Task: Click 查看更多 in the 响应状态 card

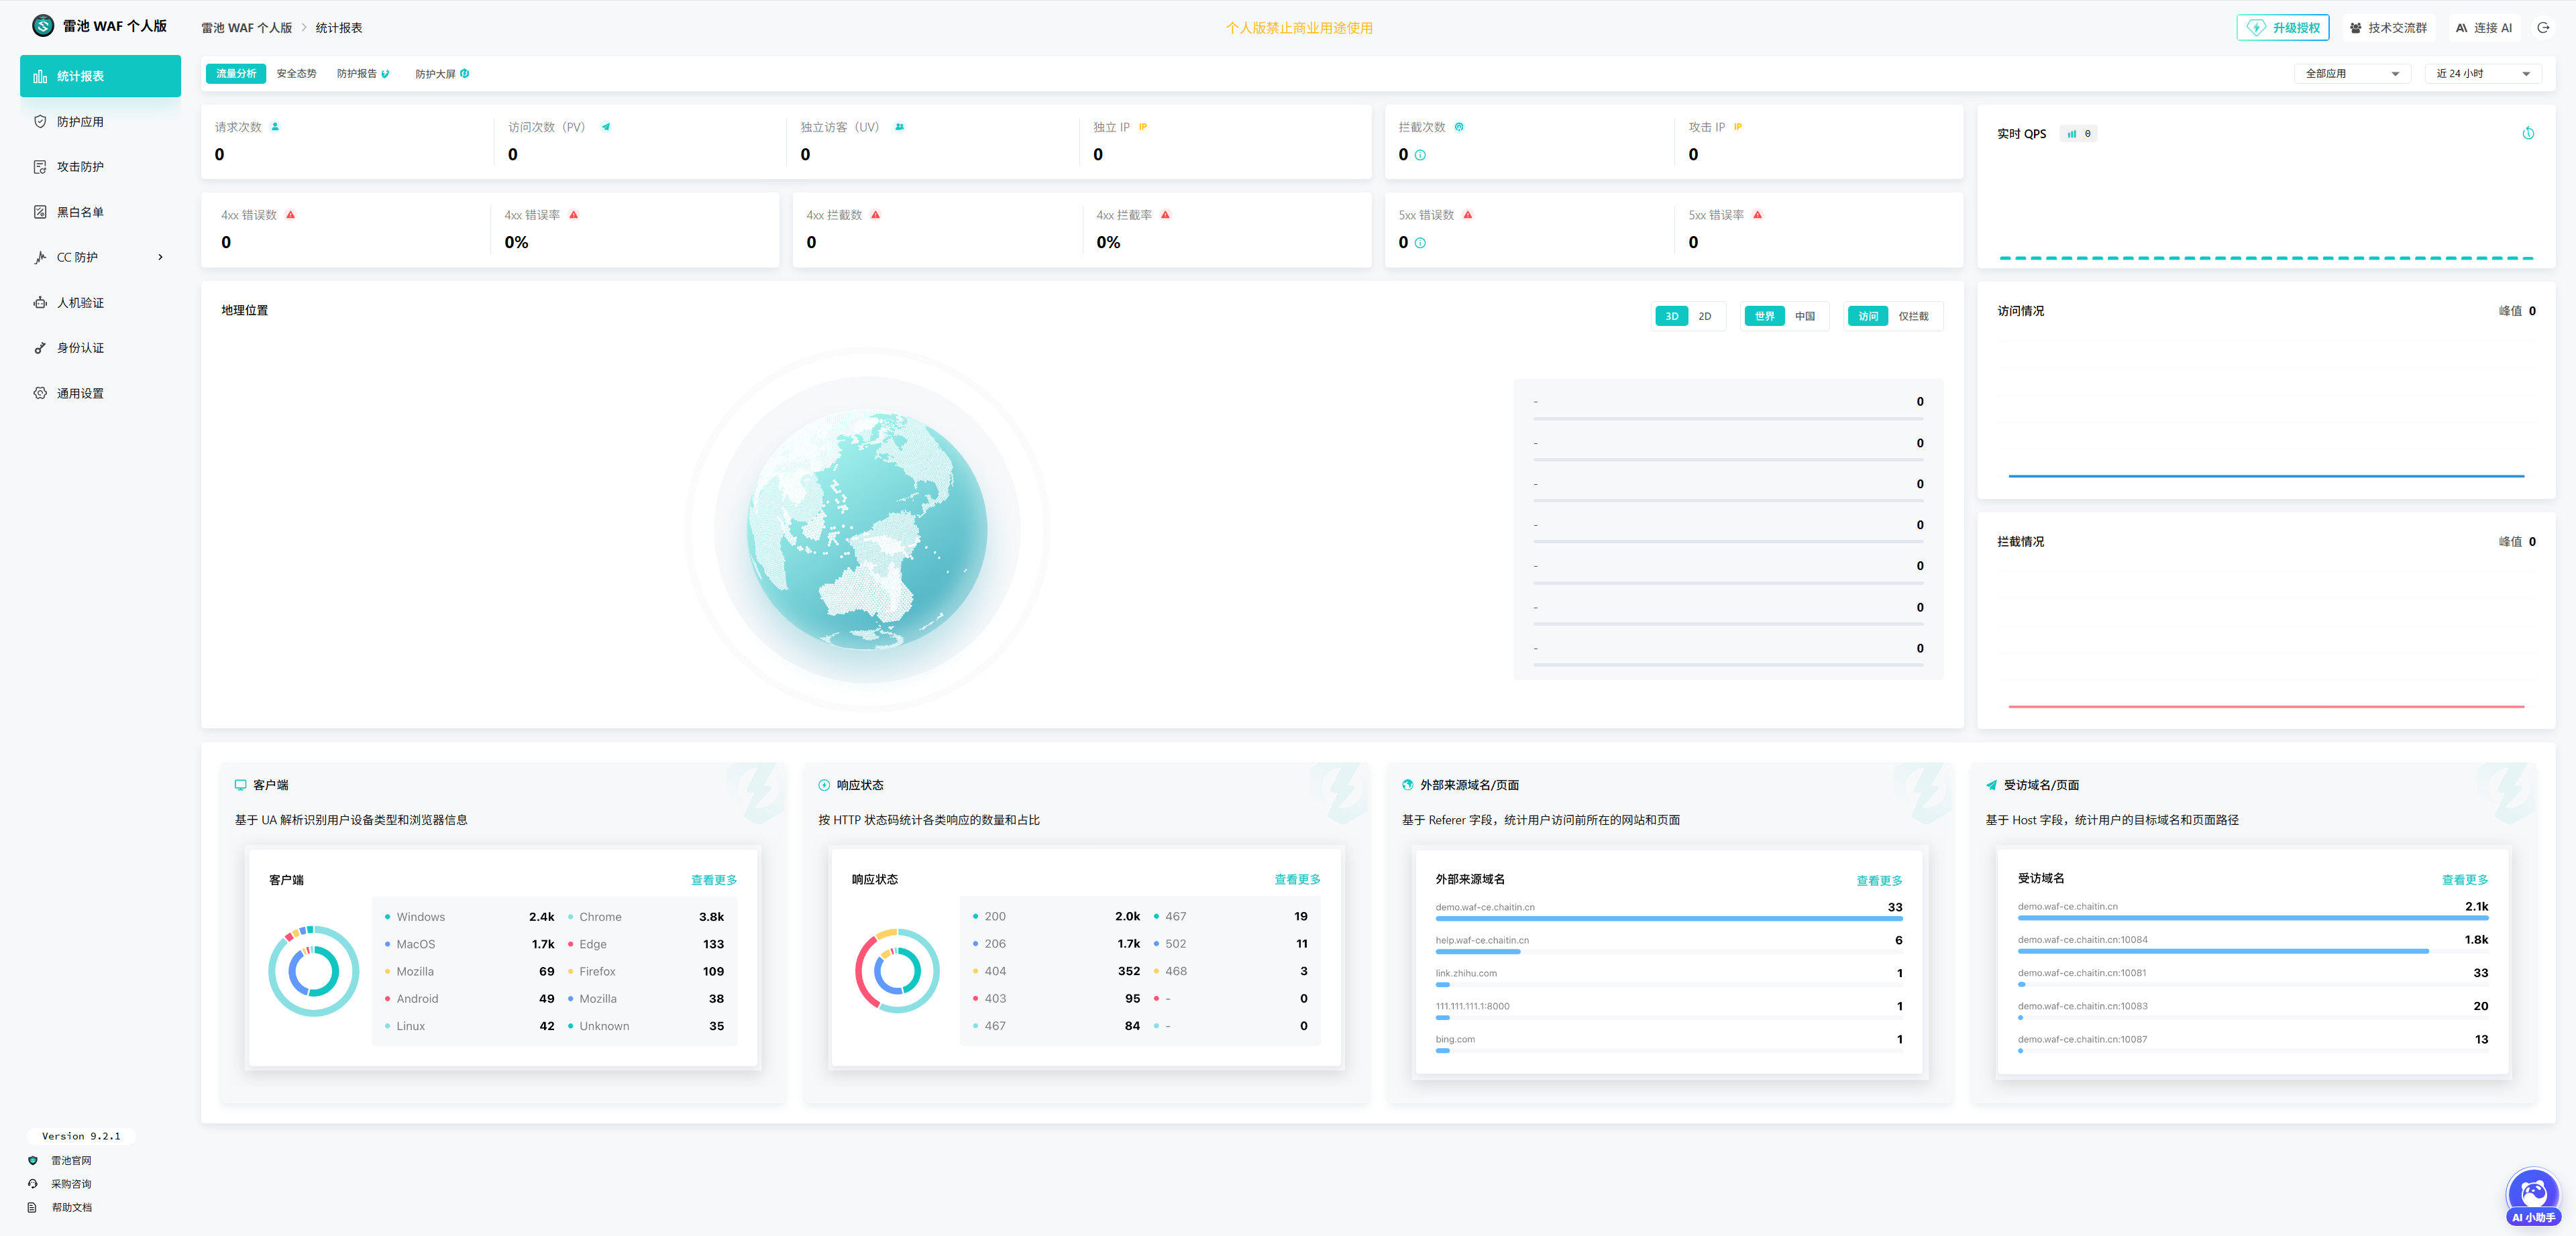Action: click(1296, 880)
